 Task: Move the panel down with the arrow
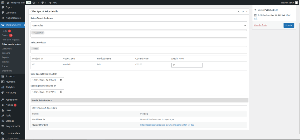[x=243, y=12]
